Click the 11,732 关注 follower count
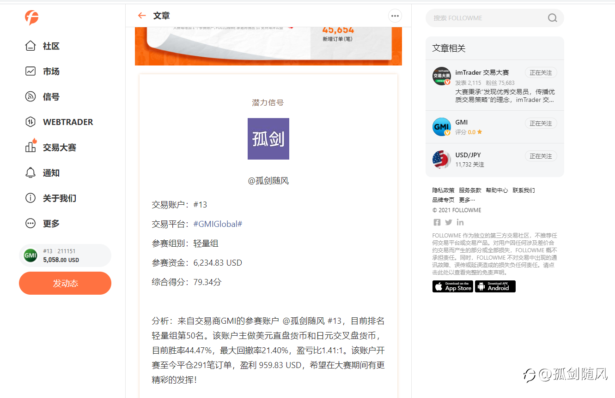This screenshot has width=615, height=398. click(x=469, y=165)
